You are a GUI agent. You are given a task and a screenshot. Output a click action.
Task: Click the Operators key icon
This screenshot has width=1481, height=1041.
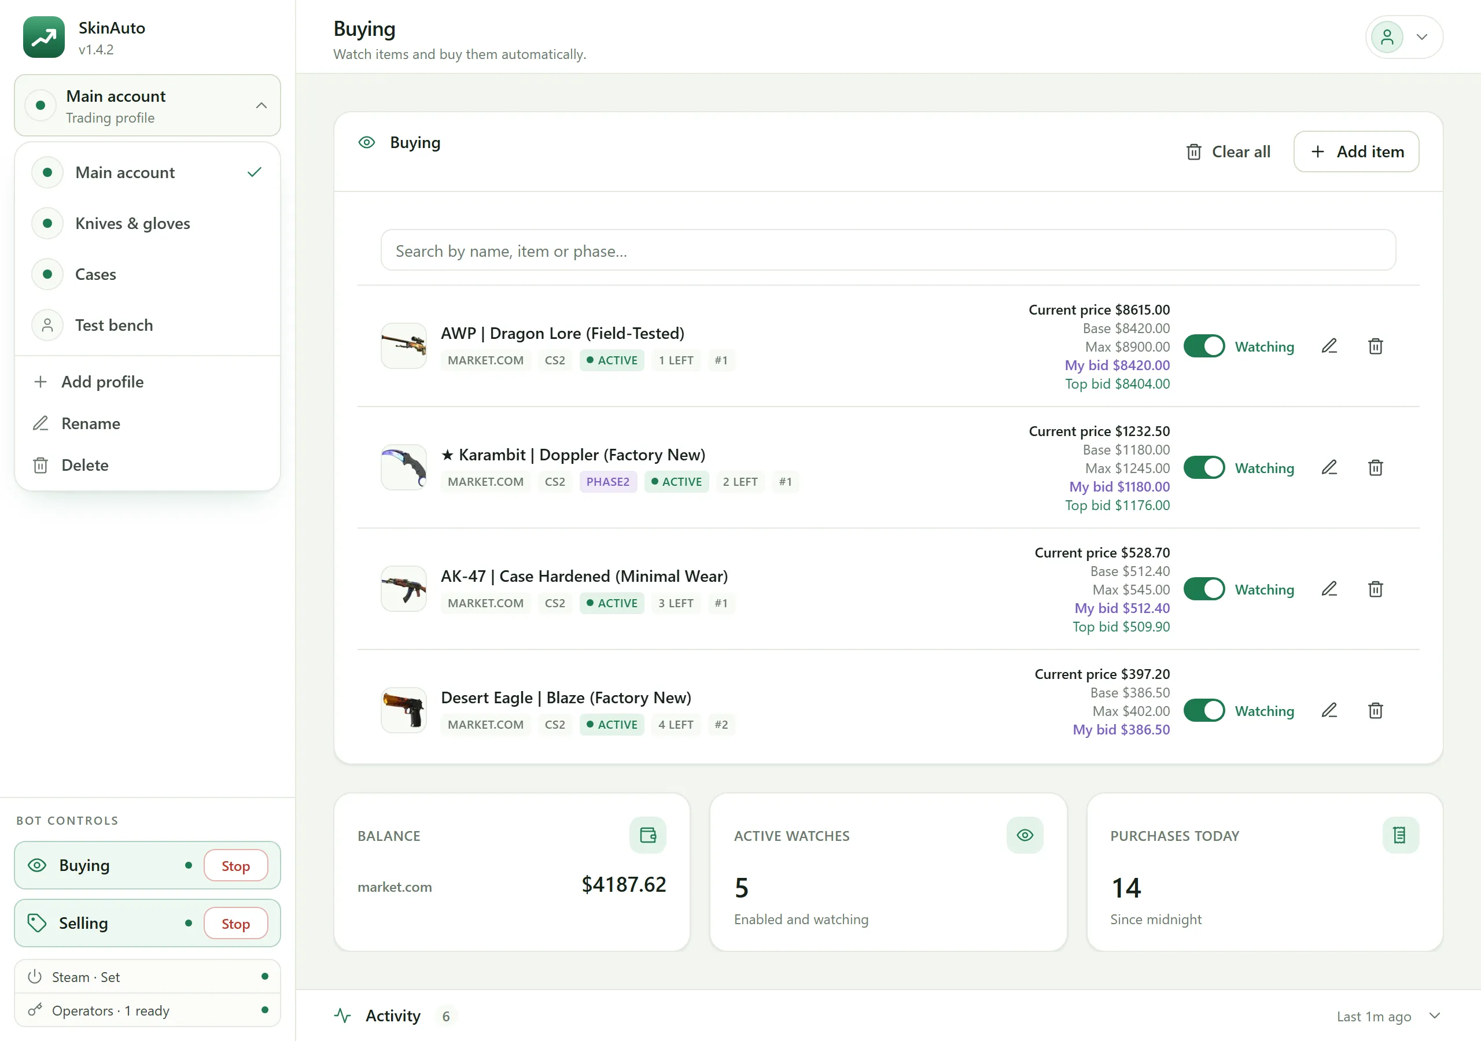(35, 1009)
